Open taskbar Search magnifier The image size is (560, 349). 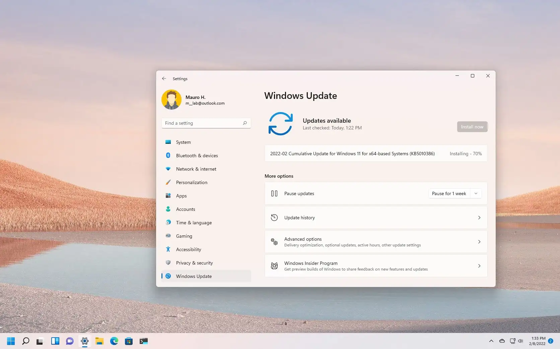pos(25,341)
